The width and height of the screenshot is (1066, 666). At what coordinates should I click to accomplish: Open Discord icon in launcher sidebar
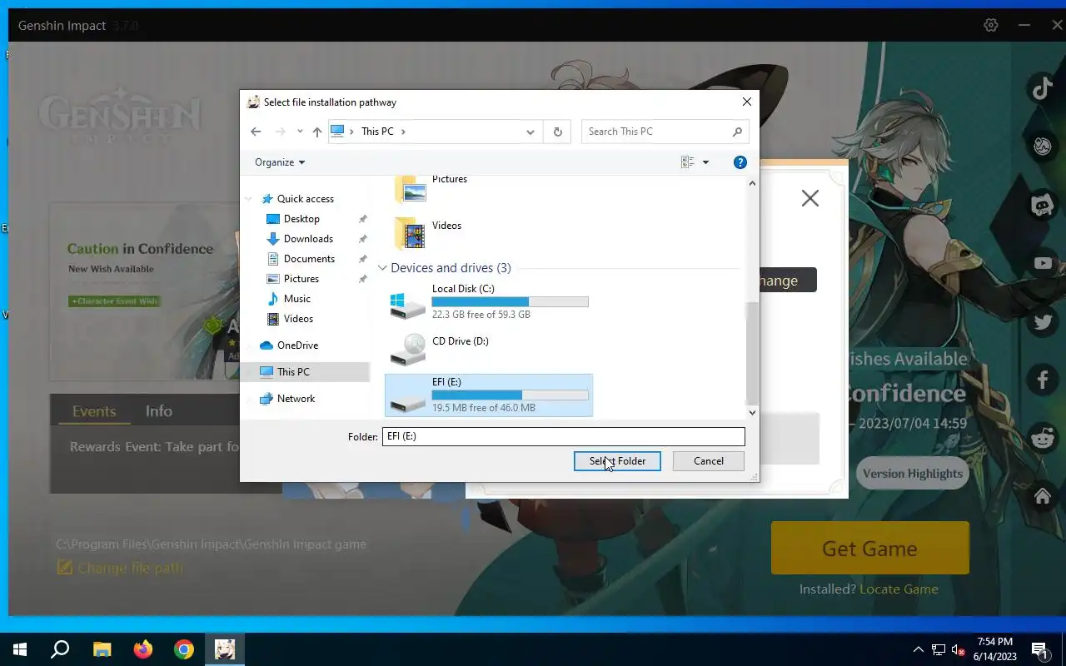click(1043, 204)
